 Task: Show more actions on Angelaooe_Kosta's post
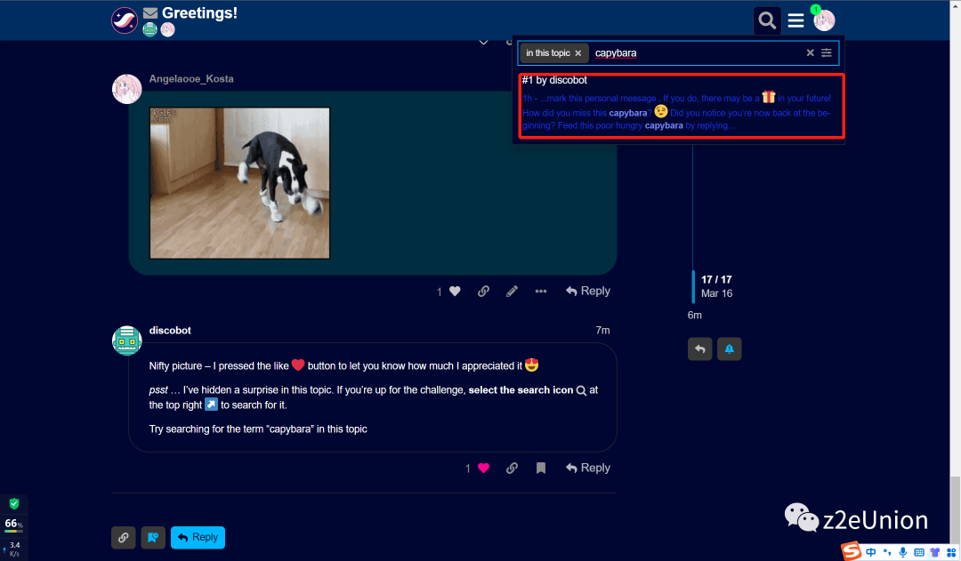pos(540,291)
